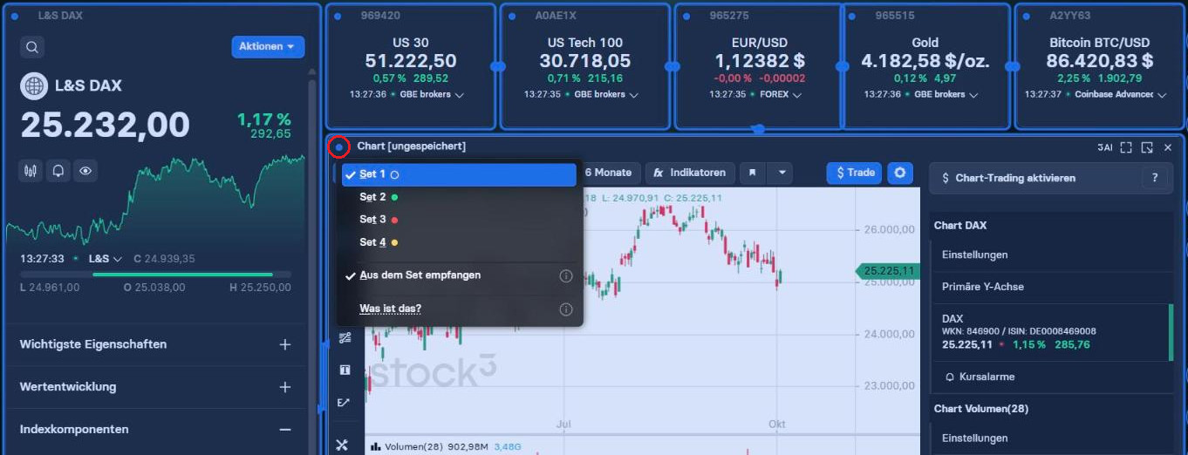This screenshot has height=455, width=1188.
Task: Select the arrow annotation tool icon
Action: coord(345,403)
